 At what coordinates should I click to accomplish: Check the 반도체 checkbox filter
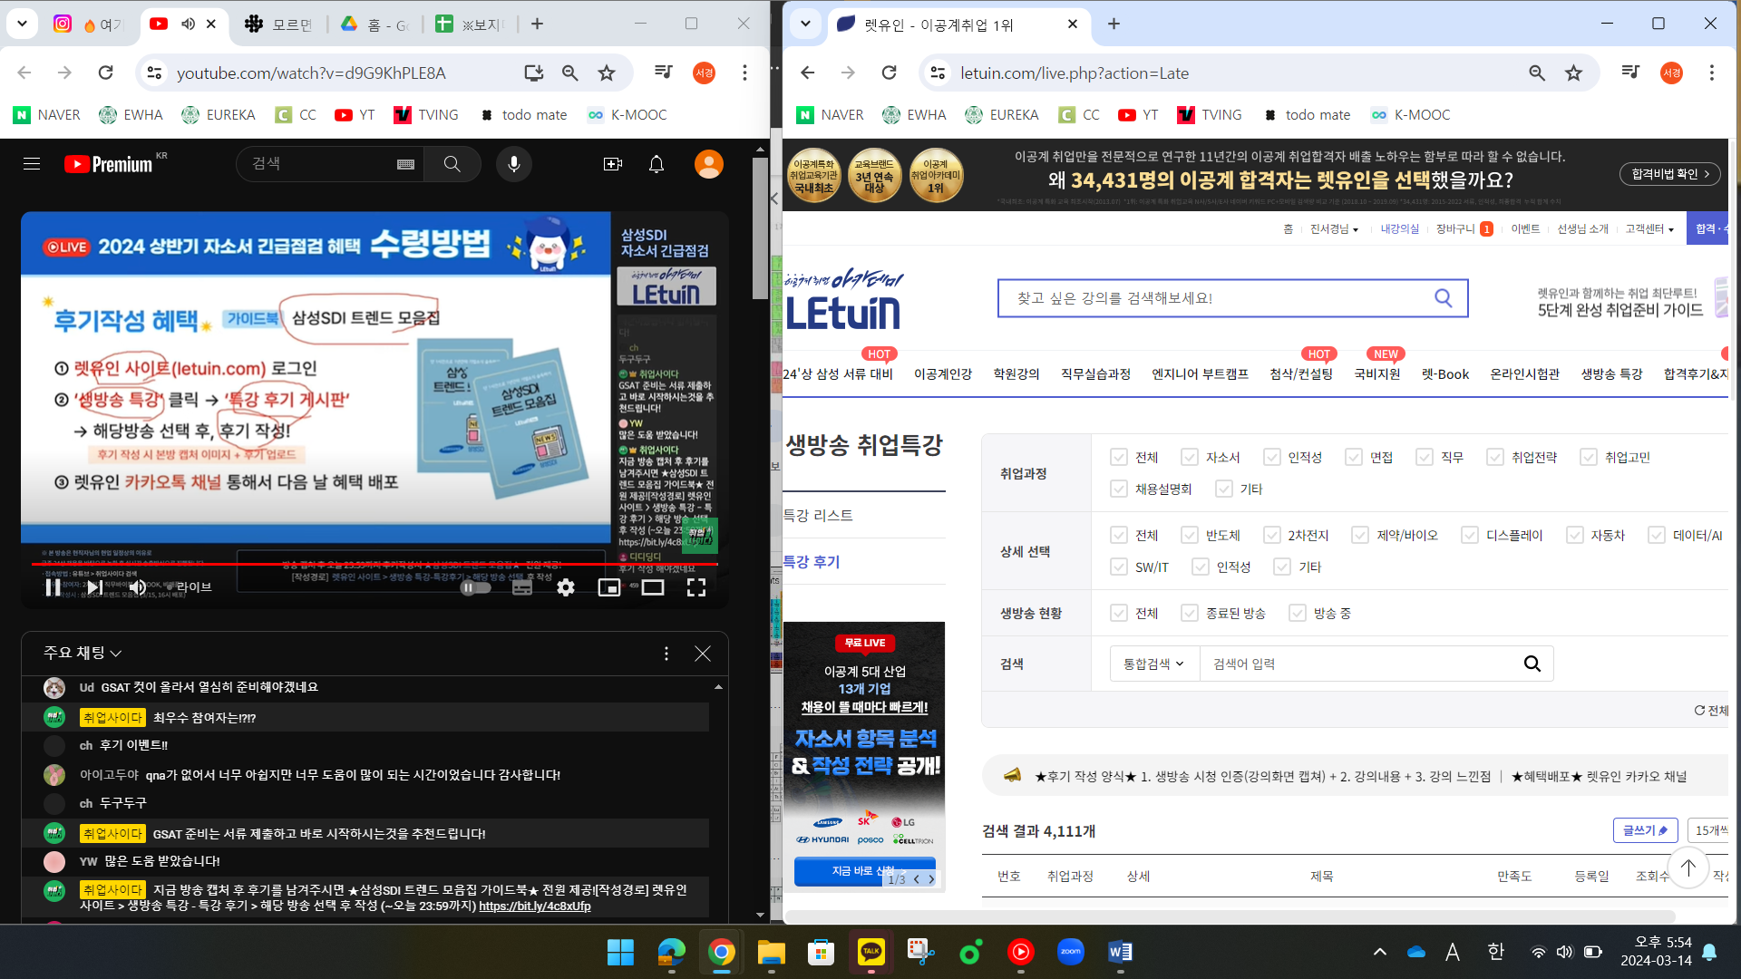[1190, 535]
